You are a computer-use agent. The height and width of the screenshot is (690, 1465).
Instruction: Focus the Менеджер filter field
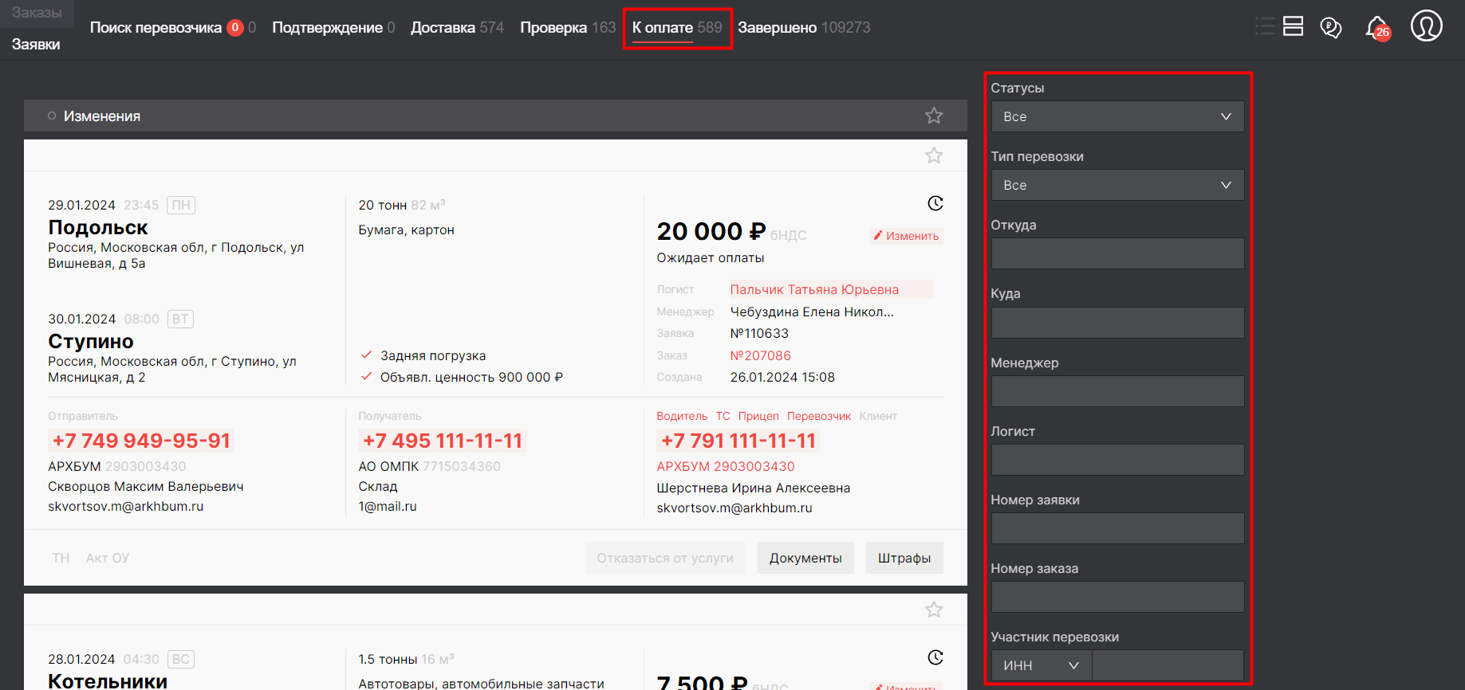tap(1117, 391)
